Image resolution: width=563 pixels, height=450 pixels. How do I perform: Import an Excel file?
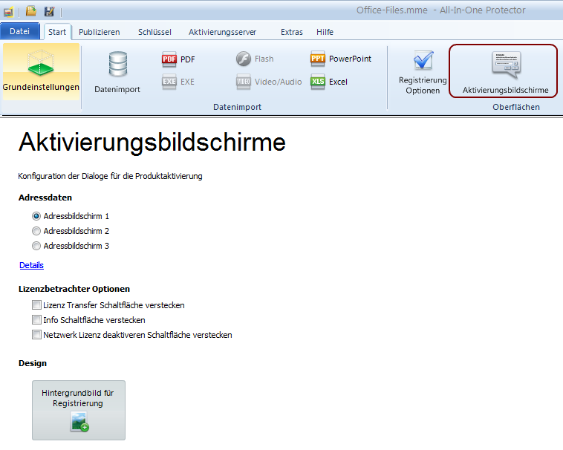coord(329,82)
